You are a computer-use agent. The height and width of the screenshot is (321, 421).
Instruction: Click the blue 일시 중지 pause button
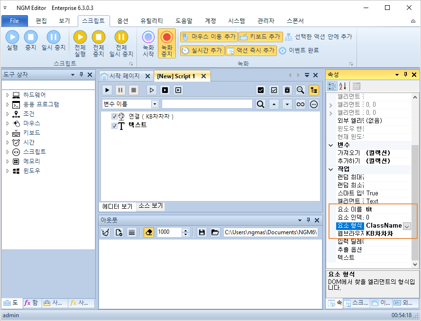(54, 40)
